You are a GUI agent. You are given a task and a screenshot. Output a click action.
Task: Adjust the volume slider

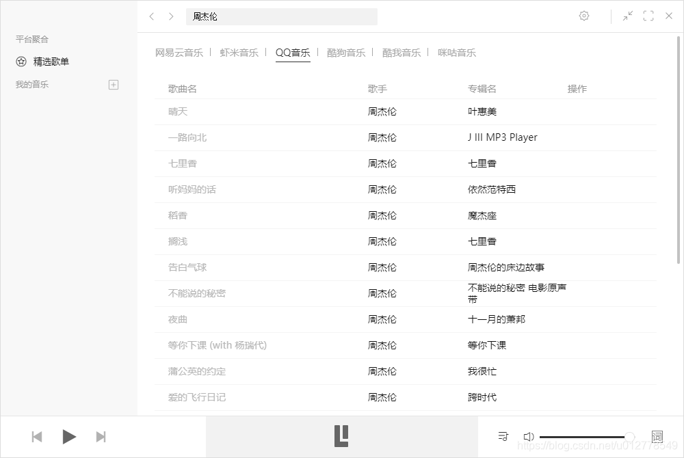(x=587, y=437)
